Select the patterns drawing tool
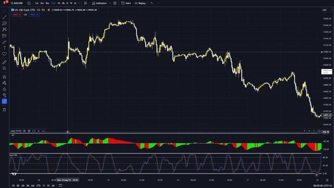Image resolution: width=334 pixels, height=188 pixels. (x=4, y=29)
